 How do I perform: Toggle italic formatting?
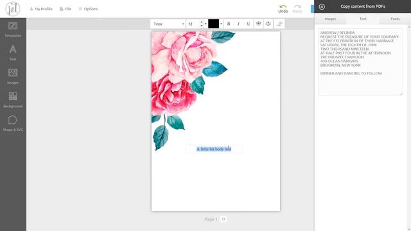238,24
